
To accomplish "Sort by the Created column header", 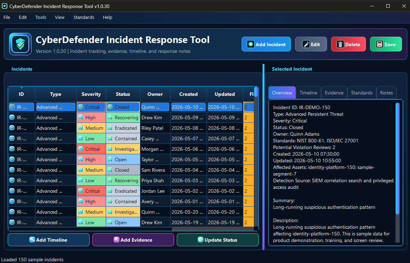I will [188, 94].
